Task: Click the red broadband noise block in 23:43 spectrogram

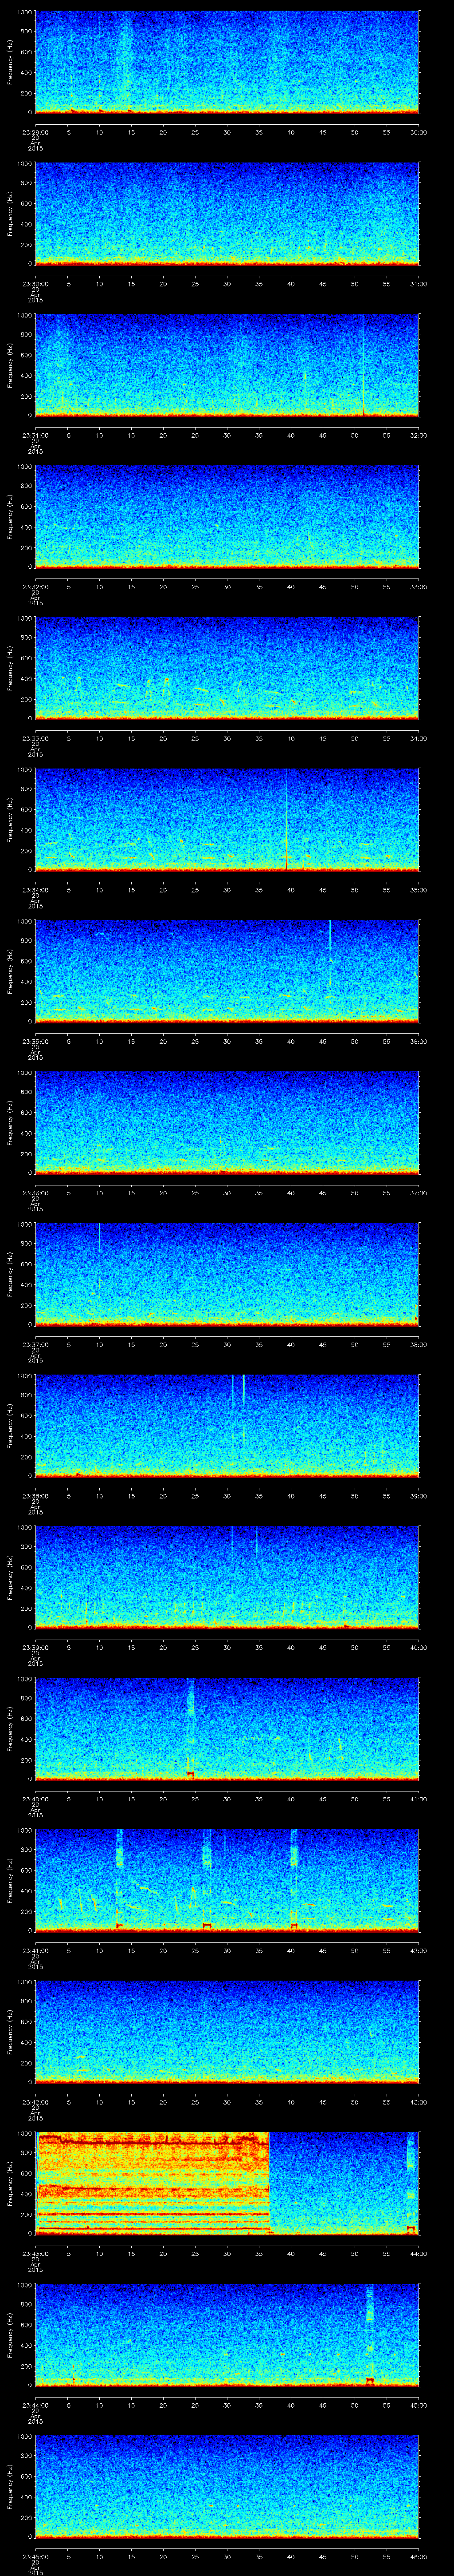Action: 153,2183
